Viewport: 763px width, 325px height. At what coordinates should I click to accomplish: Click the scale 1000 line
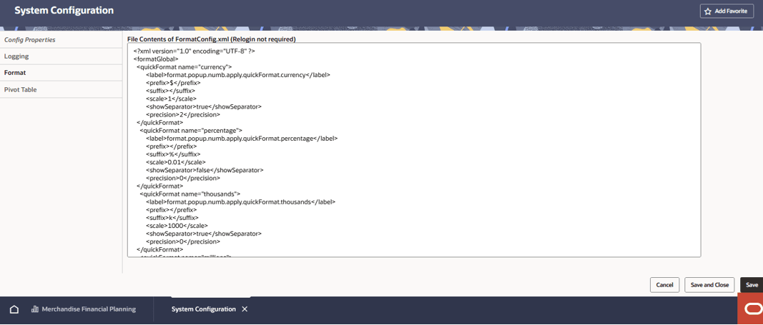(177, 226)
